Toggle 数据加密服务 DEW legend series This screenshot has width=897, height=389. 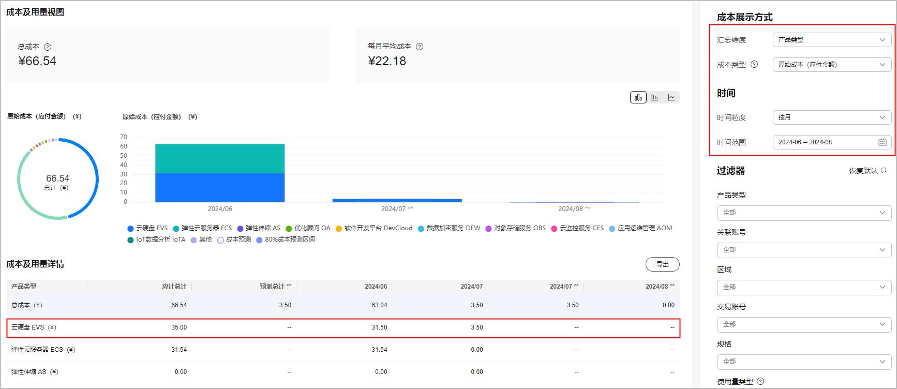click(x=449, y=228)
